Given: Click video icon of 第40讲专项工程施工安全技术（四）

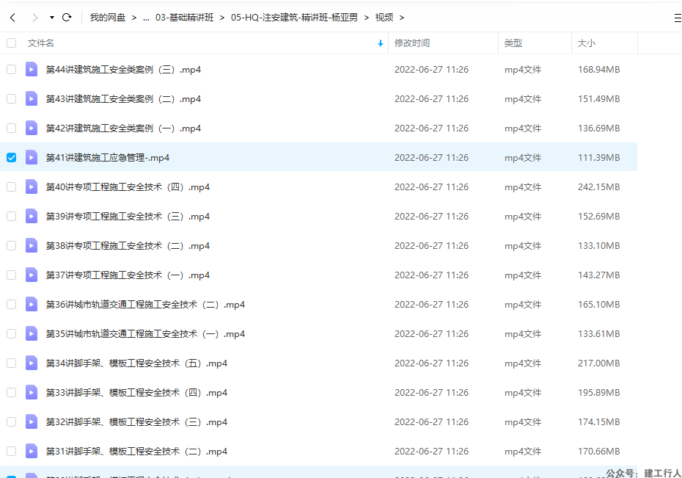Looking at the screenshot, I should point(32,187).
